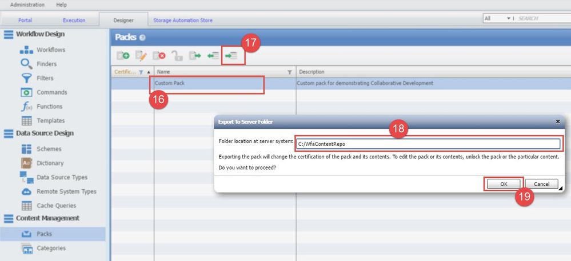This screenshot has height=261, width=571.
Task: Select the Custom Pack row name
Action: (x=170, y=83)
